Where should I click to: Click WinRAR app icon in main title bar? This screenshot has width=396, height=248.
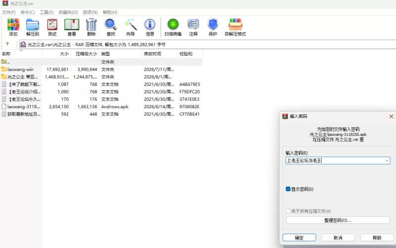tap(5, 3)
